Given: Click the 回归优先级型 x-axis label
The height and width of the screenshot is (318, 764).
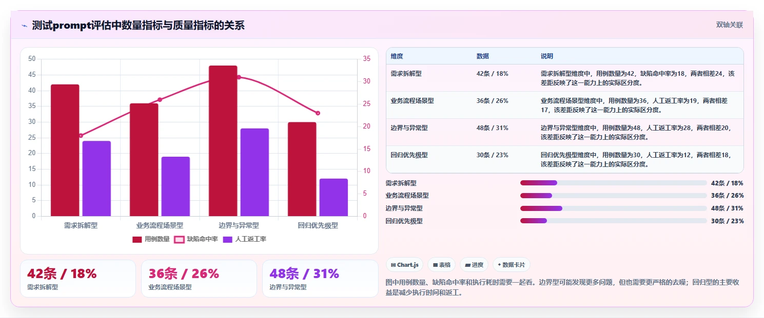Looking at the screenshot, I should click(318, 225).
